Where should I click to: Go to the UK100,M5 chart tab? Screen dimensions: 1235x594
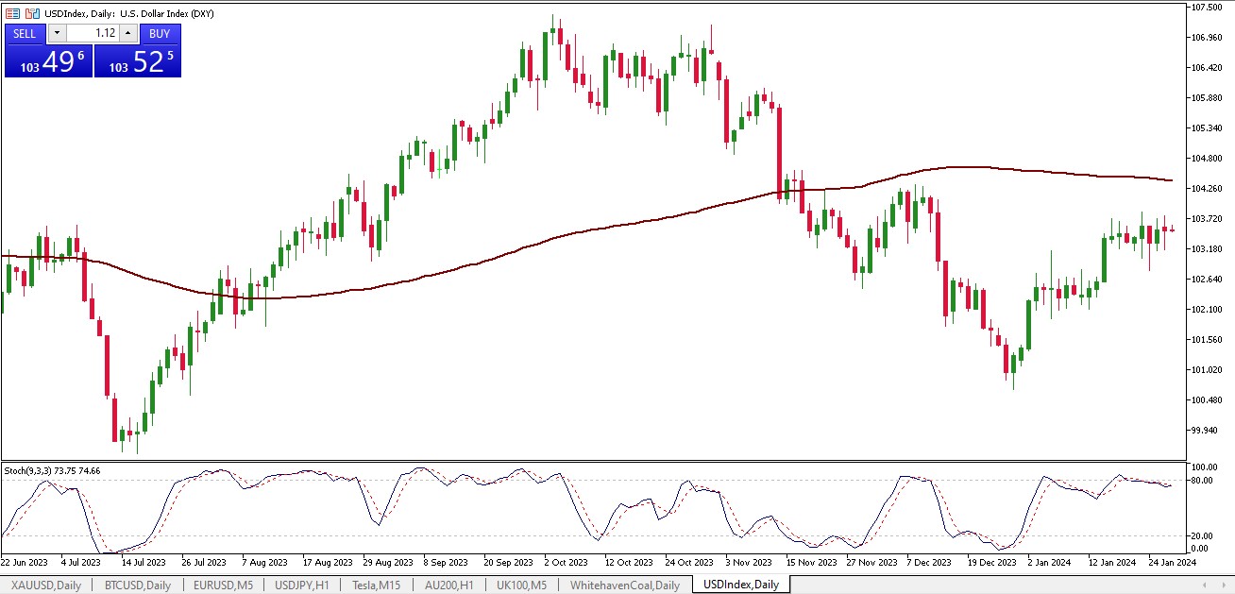coord(522,585)
